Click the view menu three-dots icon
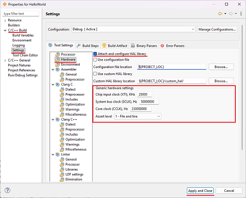This screenshot has width=246, height=198. (x=241, y=14)
